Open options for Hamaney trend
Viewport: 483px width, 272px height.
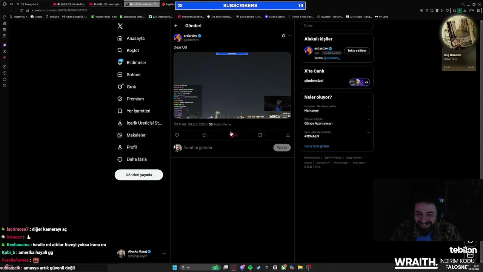pyautogui.click(x=368, y=107)
